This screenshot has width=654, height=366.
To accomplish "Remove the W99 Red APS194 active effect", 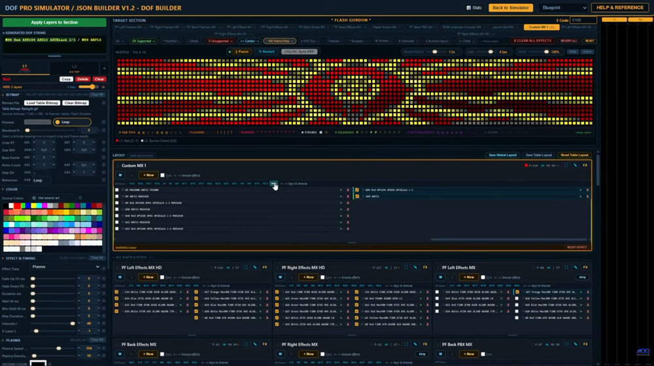I will coord(587,190).
